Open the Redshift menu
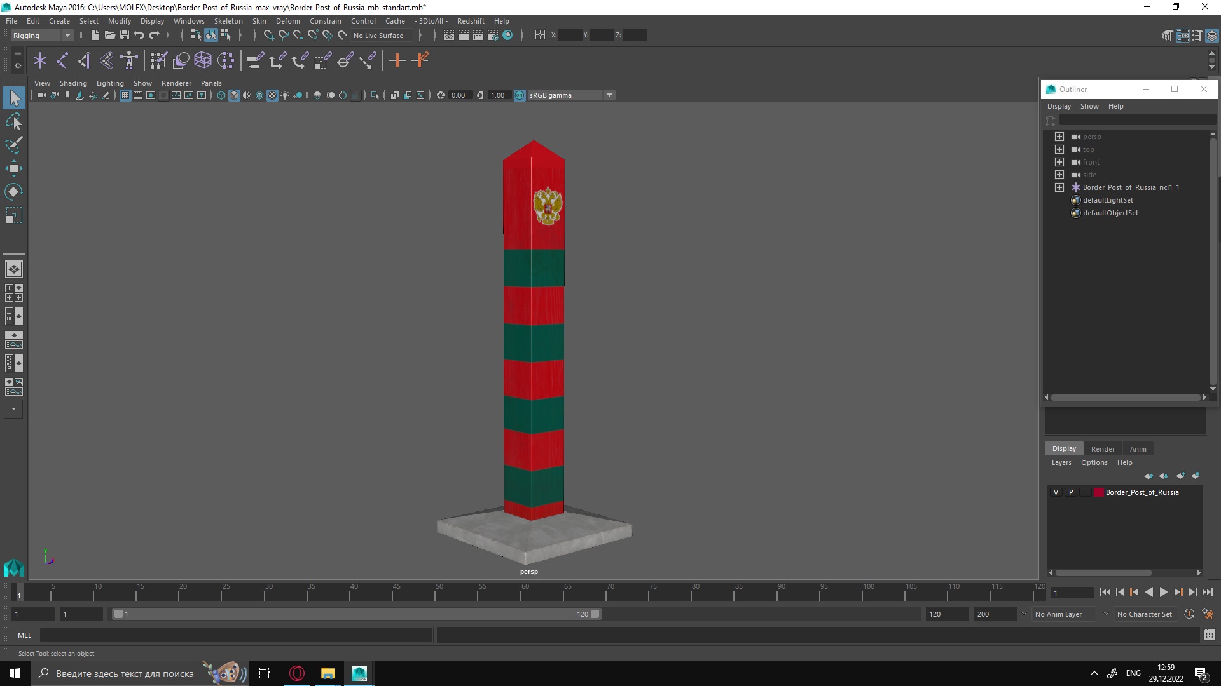 click(x=471, y=21)
